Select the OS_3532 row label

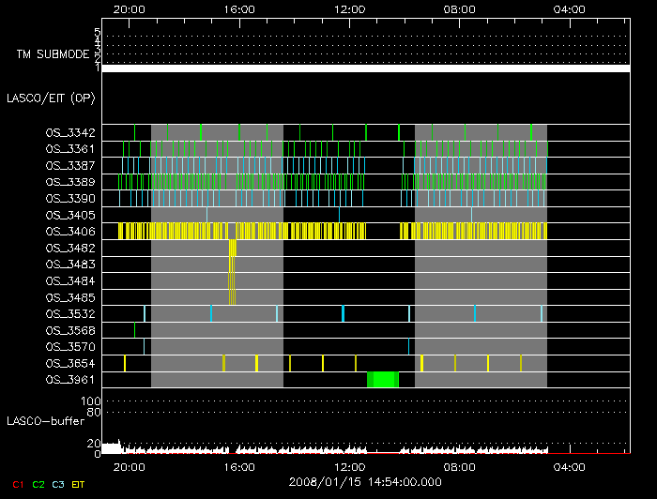pos(69,313)
